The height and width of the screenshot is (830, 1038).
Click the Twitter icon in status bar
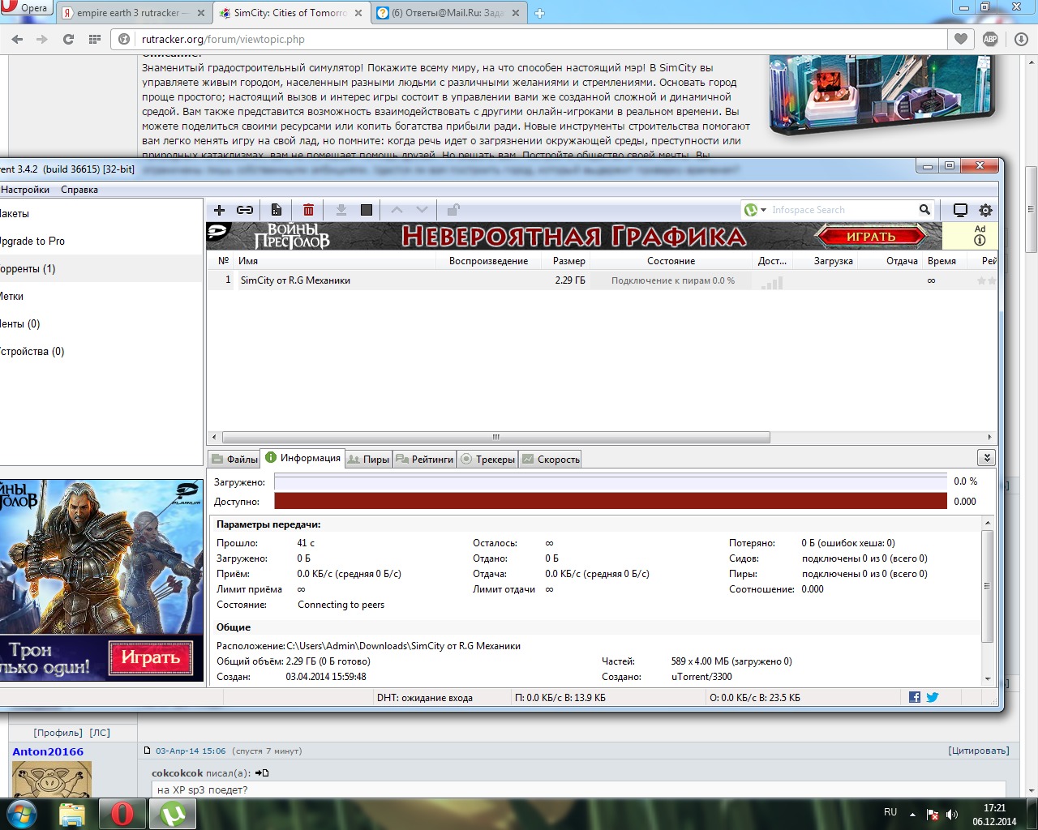point(933,697)
